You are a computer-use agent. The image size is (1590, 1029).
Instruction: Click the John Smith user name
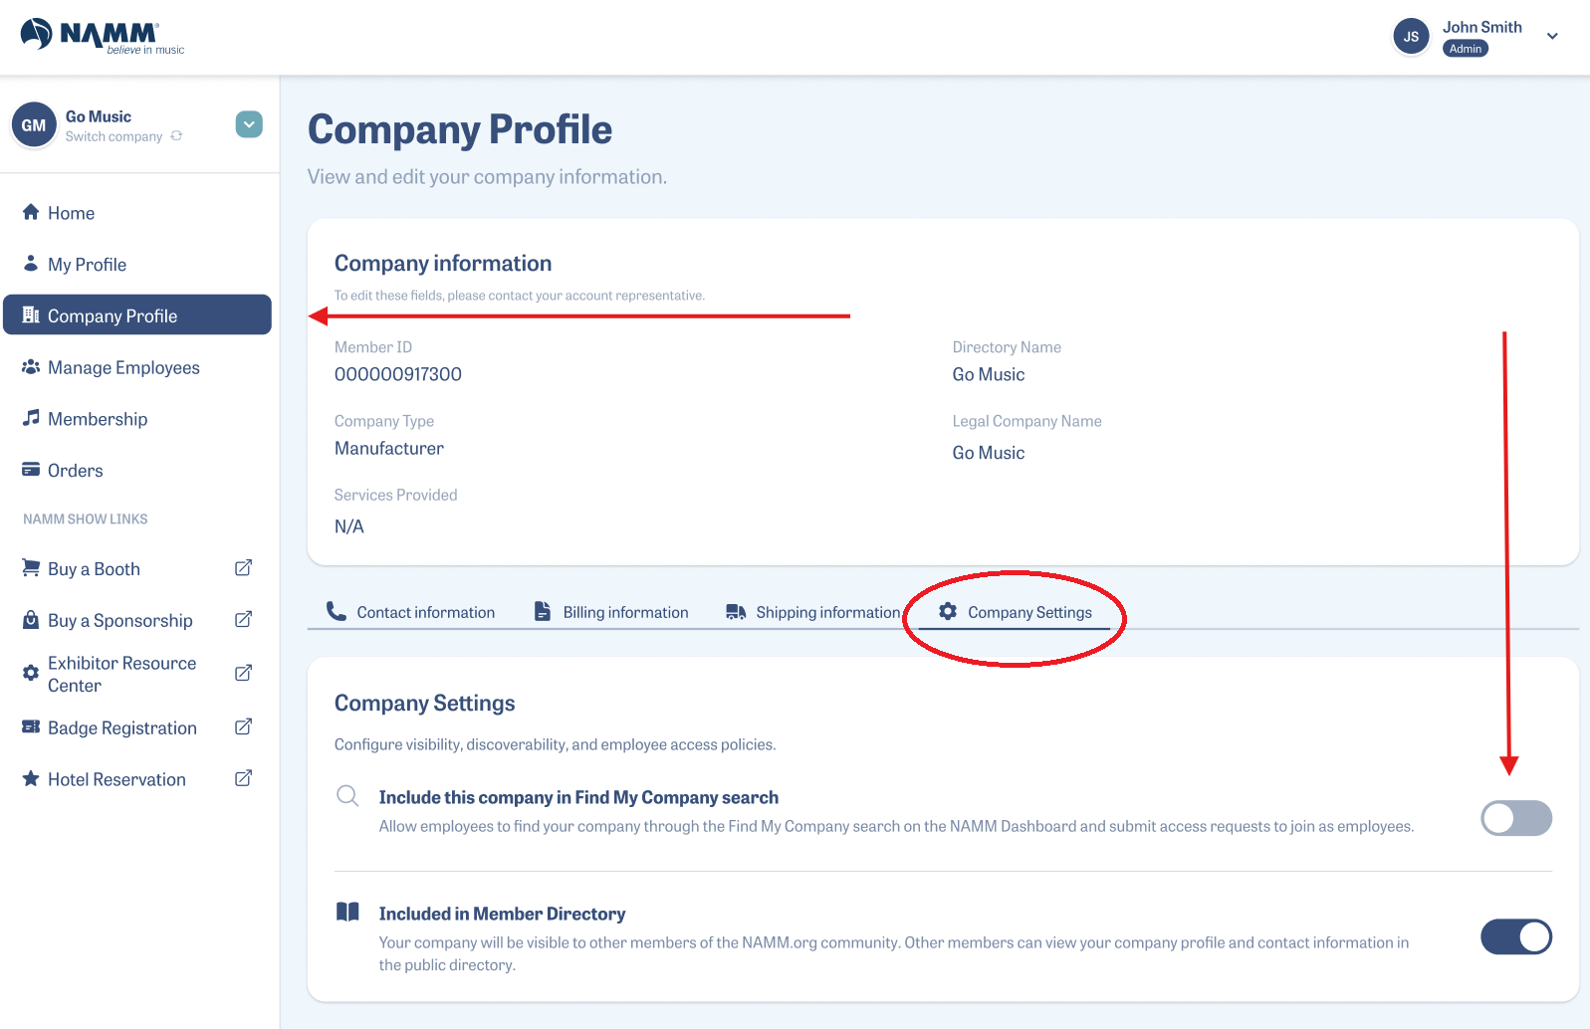pyautogui.click(x=1482, y=27)
